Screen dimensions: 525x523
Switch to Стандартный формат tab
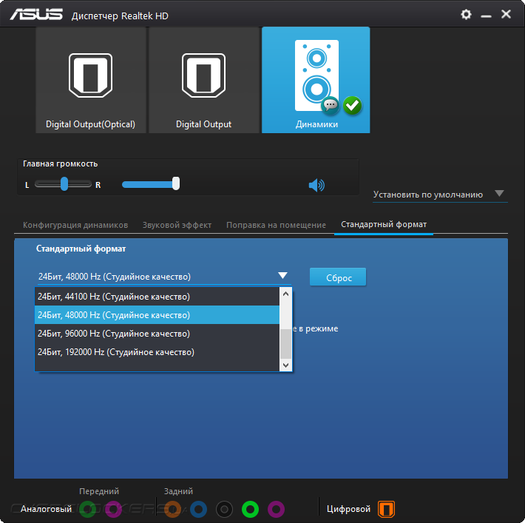[384, 224]
